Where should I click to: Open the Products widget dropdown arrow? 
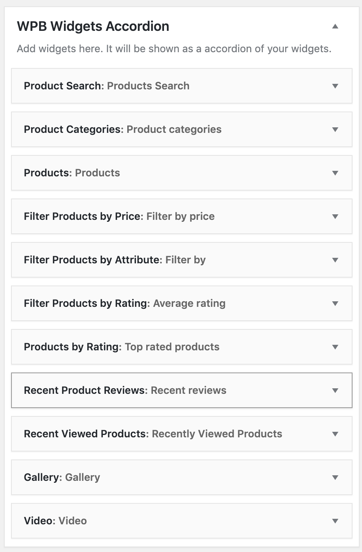335,173
